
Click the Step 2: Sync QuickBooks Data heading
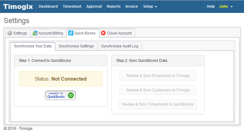click(142, 61)
